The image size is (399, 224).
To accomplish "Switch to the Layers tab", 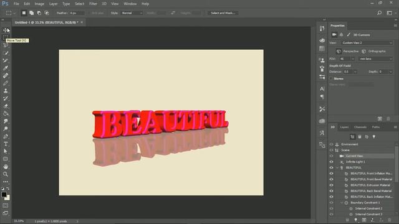I will (x=344, y=127).
